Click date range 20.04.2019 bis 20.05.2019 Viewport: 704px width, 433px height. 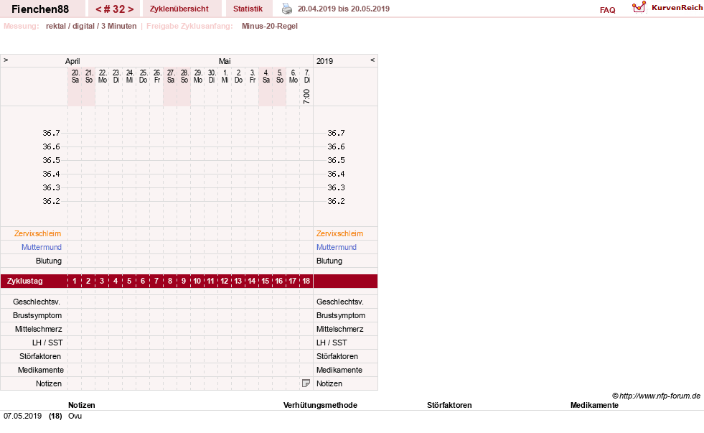tap(344, 9)
